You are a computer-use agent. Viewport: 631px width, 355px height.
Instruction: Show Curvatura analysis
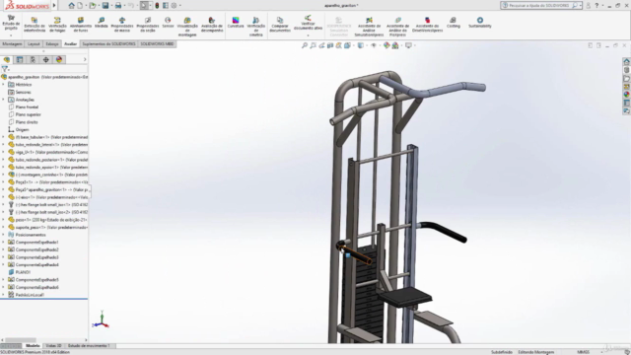[x=236, y=23]
